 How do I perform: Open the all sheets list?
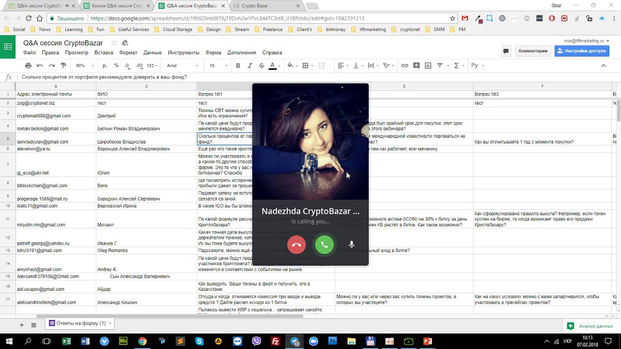34,324
